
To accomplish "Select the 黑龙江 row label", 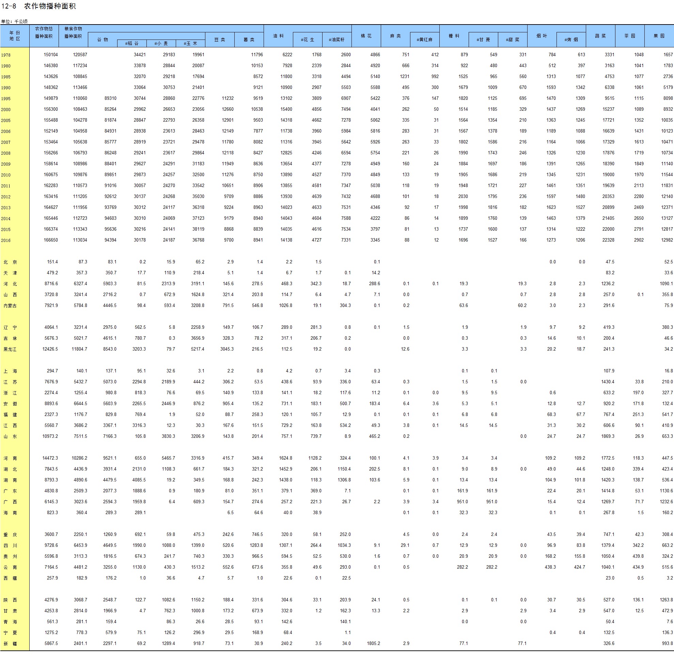I will [x=10, y=350].
